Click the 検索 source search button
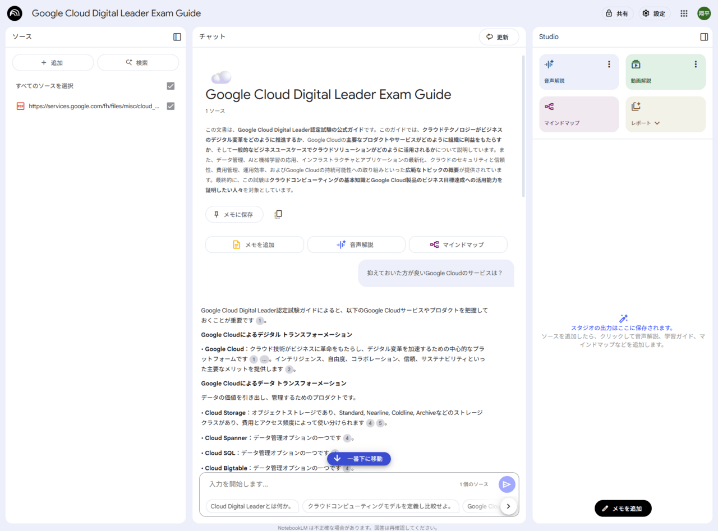 point(138,63)
